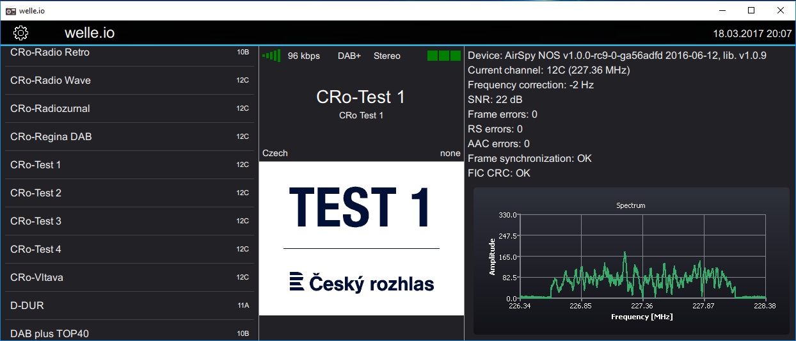Switch to CRo-Test 2 station

coord(129,193)
